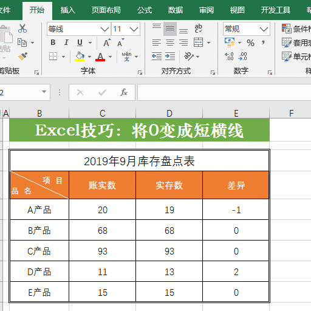Click 差异 header cell
The image size is (311, 311).
[236, 185]
